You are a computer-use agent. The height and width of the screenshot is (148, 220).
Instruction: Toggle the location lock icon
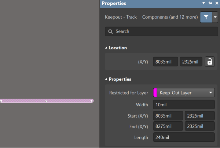(210, 62)
